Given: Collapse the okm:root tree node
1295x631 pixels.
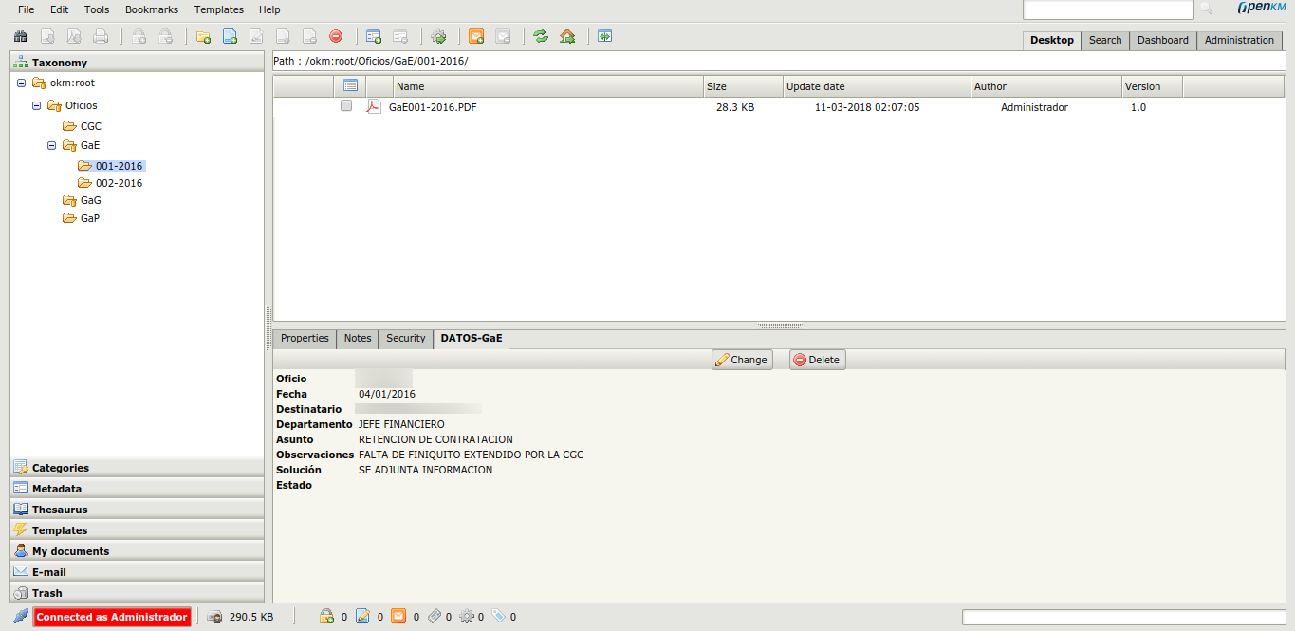Looking at the screenshot, I should pyautogui.click(x=21, y=83).
